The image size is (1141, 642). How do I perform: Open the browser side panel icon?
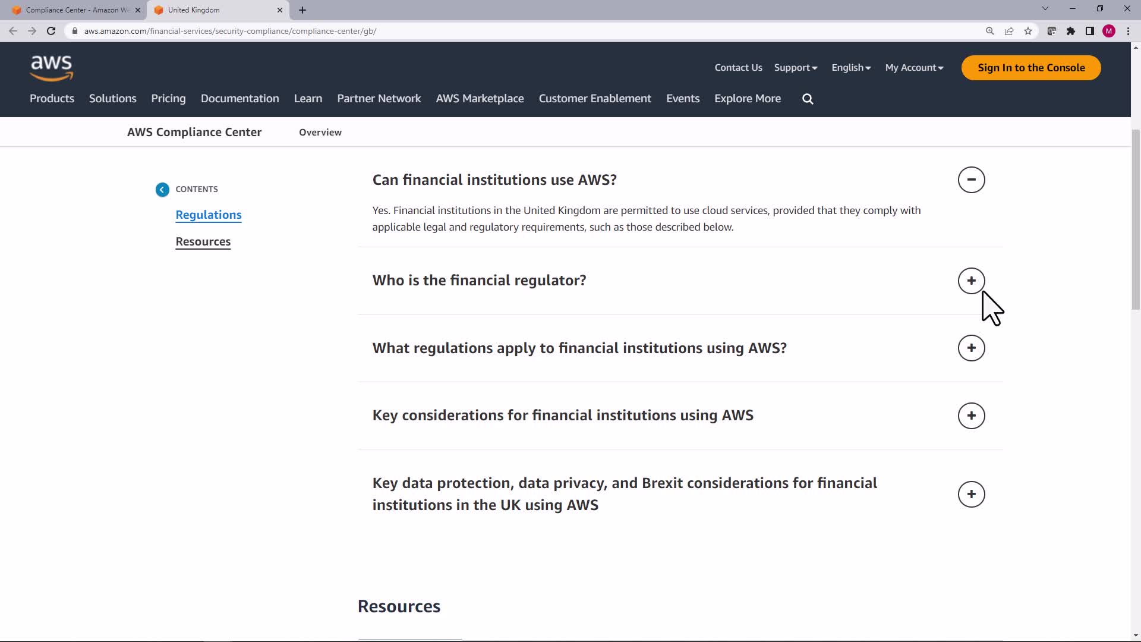click(1090, 31)
